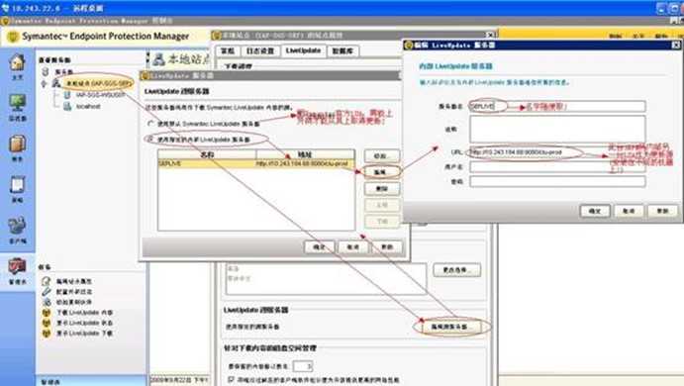The image size is (684, 386).
Task: Select use specified internal LiveUpdate server option
Action: (x=150, y=140)
